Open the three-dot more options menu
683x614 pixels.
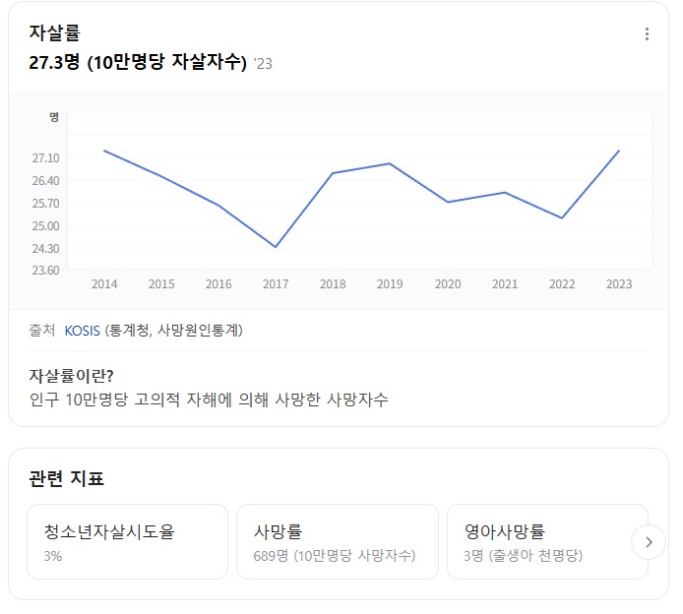(647, 34)
